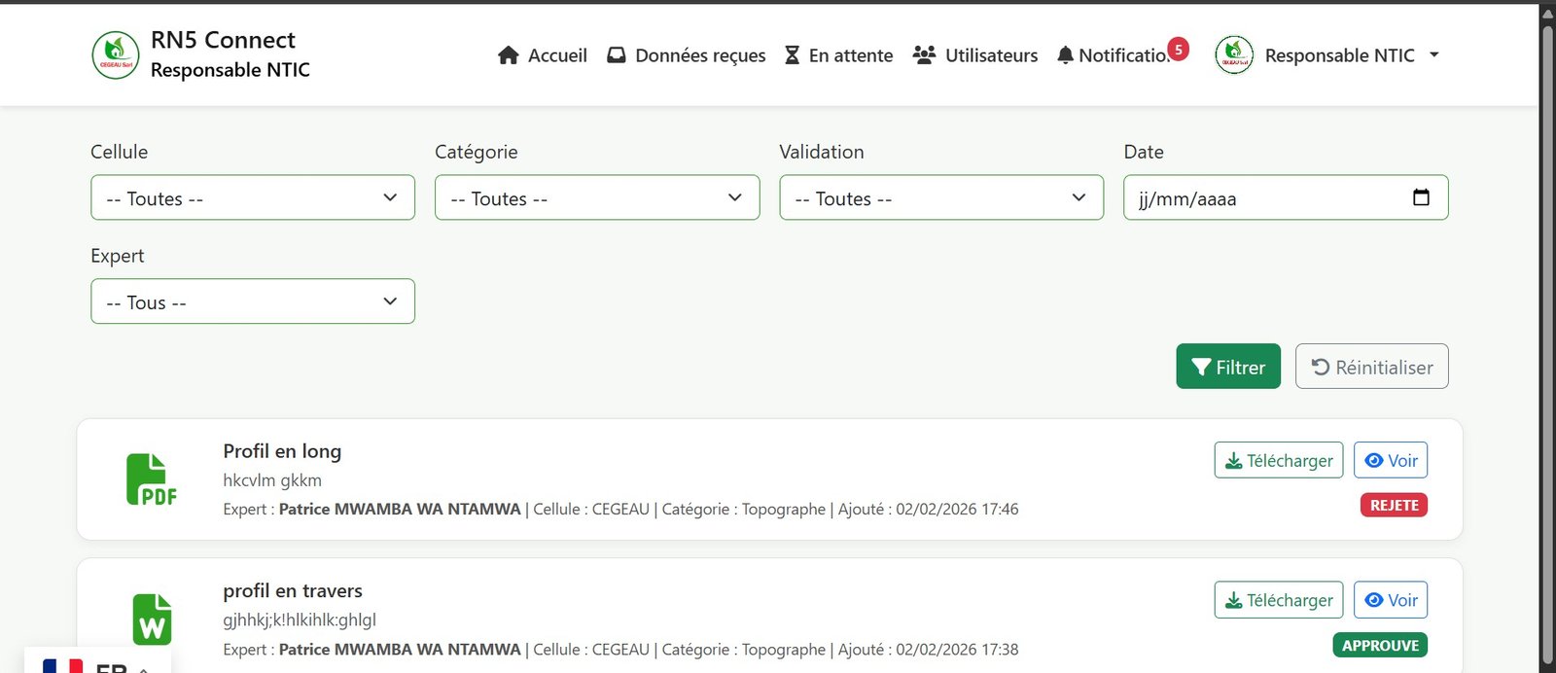Screen dimensions: 1556x673
Task: Expand the Validation filter dropdown
Action: click(941, 197)
